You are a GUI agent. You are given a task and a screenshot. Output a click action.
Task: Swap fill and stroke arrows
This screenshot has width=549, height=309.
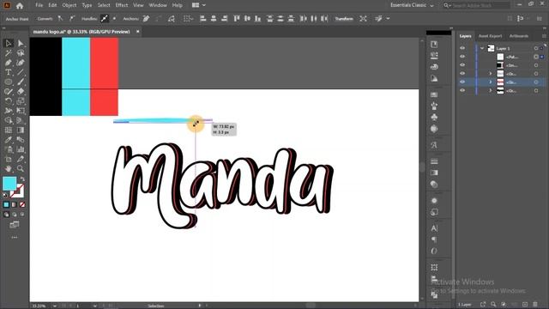[22, 179]
